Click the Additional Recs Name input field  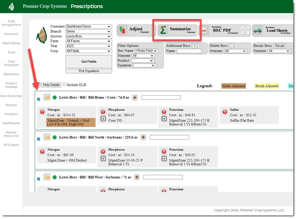(x=189, y=51)
